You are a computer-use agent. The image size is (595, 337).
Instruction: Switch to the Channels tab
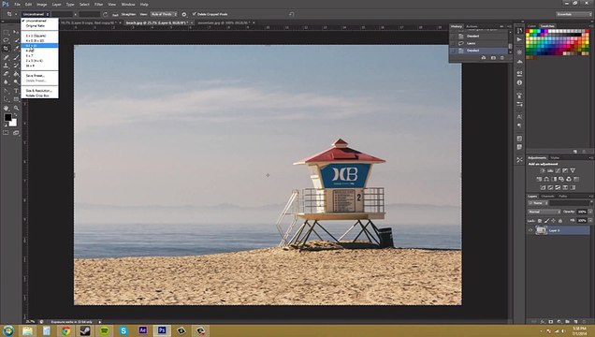click(x=547, y=197)
